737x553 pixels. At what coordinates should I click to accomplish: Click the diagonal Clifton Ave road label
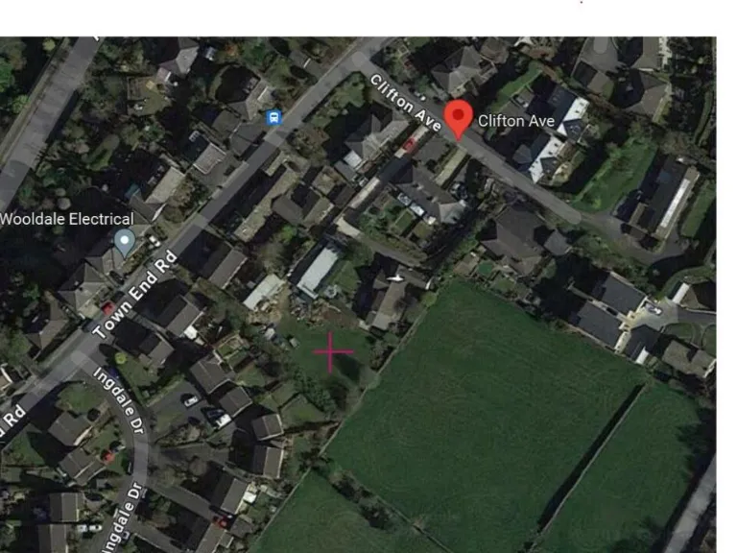click(406, 102)
